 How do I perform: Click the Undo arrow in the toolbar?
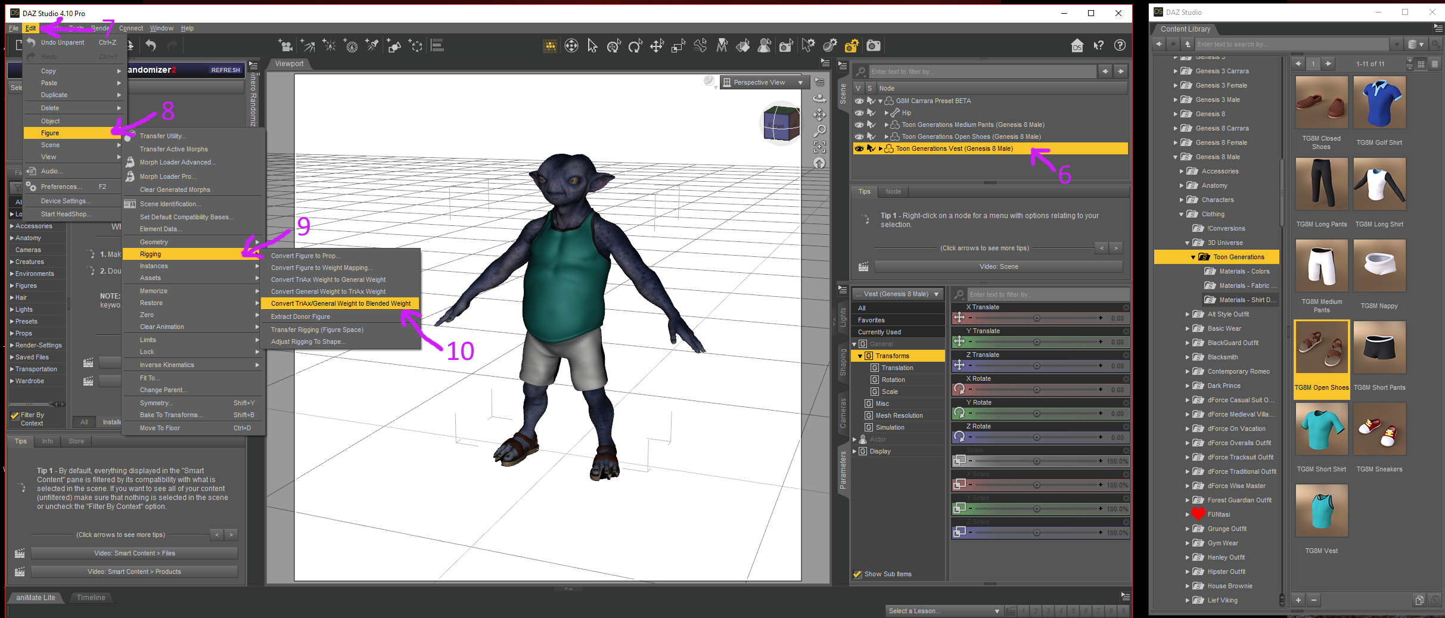point(151,46)
